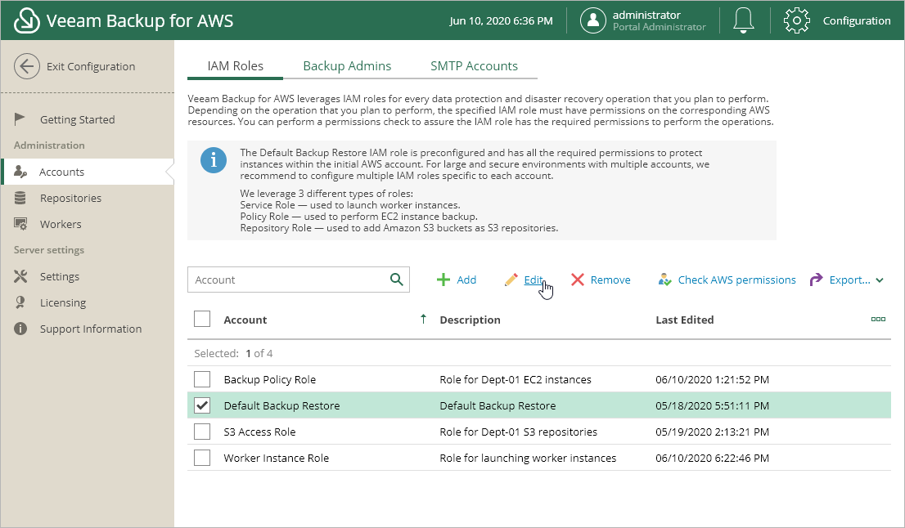This screenshot has height=528, width=905.
Task: Click the search magnifier icon
Action: click(397, 280)
